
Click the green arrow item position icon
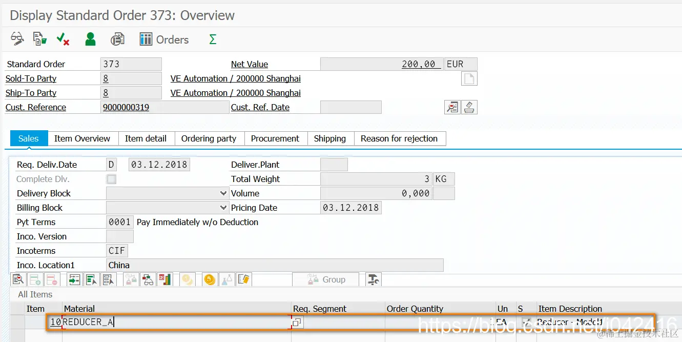pos(75,279)
